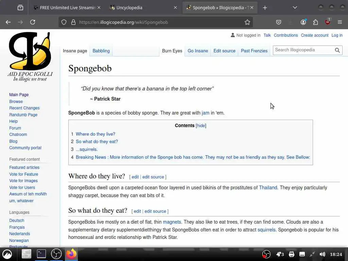Open Awsum of teh moNth link

coord(28,194)
